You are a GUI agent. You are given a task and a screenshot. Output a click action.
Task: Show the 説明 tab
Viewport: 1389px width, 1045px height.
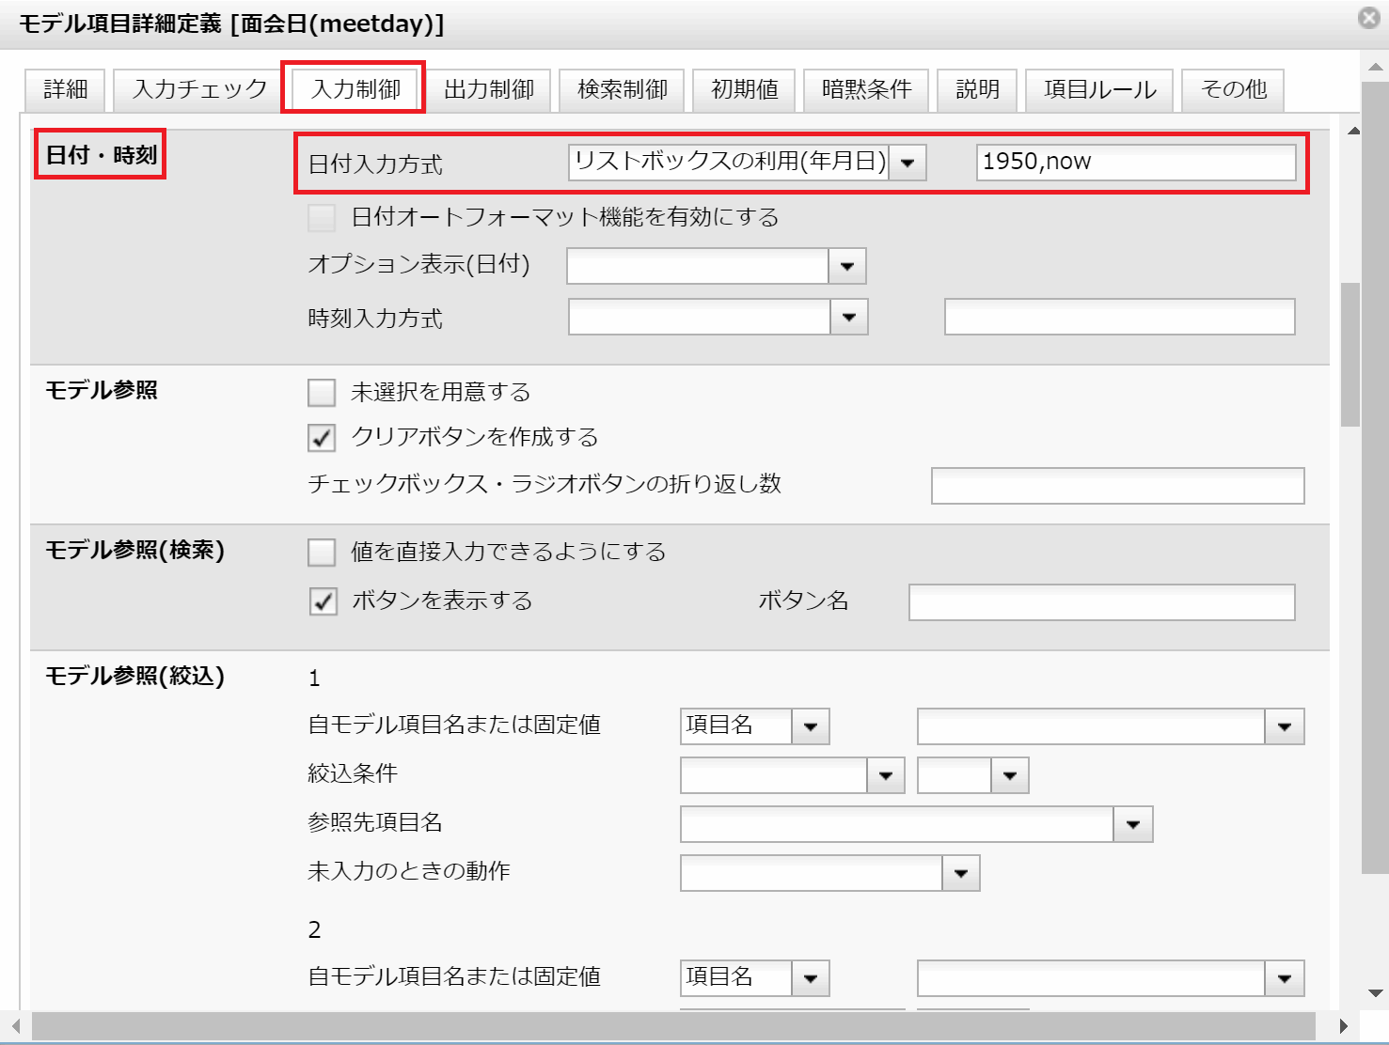[978, 89]
